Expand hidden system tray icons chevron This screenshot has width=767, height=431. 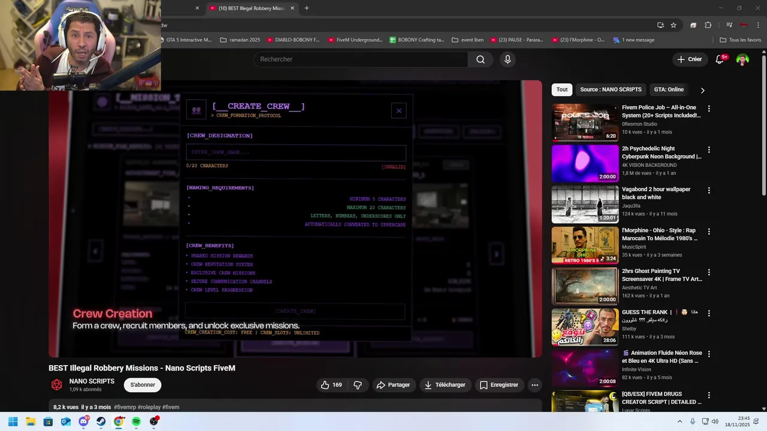680,421
